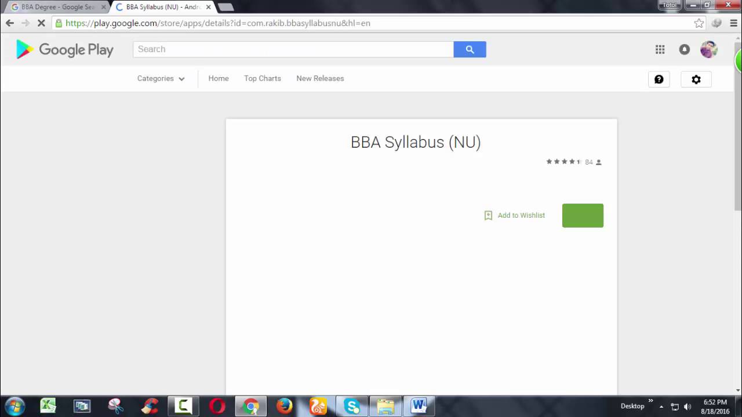
Task: Open Opera from the taskbar
Action: click(217, 406)
